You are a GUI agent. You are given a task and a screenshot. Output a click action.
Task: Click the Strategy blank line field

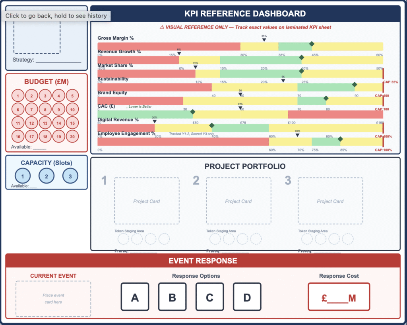58,60
